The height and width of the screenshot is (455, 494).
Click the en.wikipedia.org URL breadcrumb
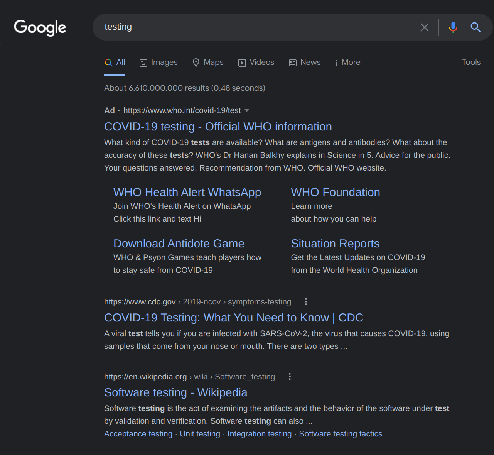coord(189,377)
